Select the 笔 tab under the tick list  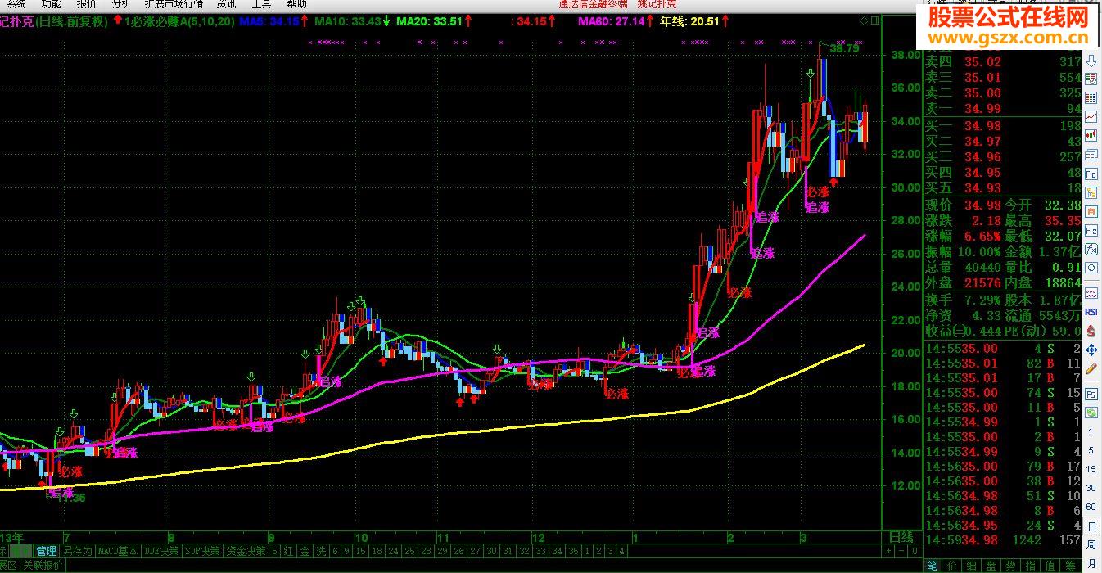pyautogui.click(x=933, y=566)
